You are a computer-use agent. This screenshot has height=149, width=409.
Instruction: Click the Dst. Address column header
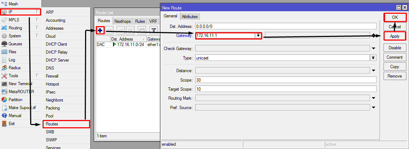[128, 39]
